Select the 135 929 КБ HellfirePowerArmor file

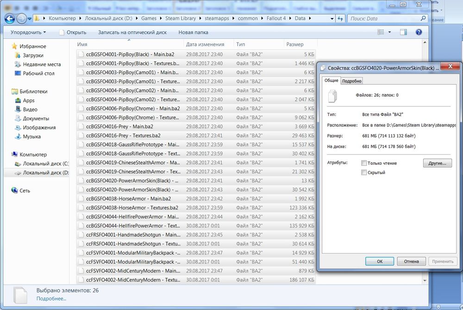point(196,226)
